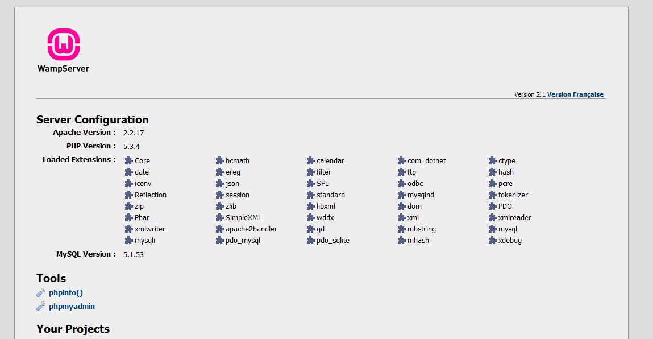Click the puzzle icon beside PDO

tap(493, 206)
